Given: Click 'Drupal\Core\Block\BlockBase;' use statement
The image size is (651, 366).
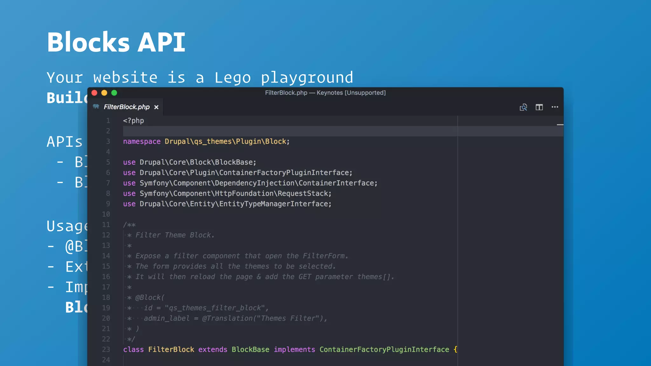Looking at the screenshot, I should 198,162.
